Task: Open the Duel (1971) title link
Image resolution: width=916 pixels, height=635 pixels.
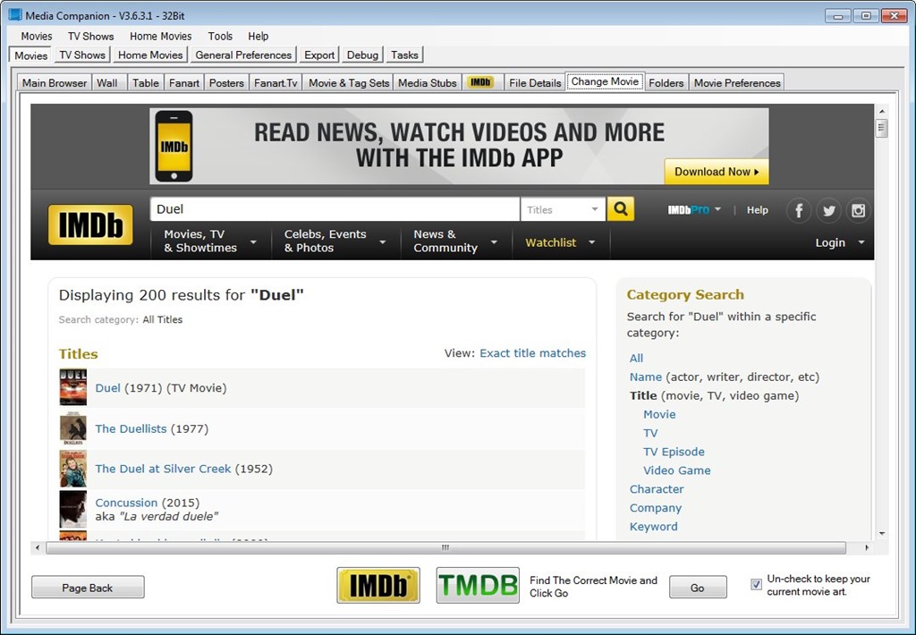Action: coord(107,388)
